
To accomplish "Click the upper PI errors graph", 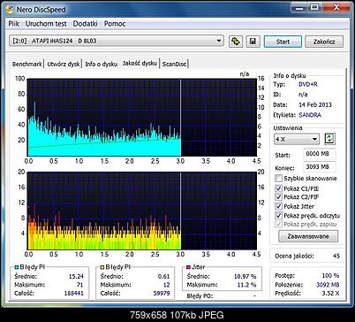I will click(142, 118).
